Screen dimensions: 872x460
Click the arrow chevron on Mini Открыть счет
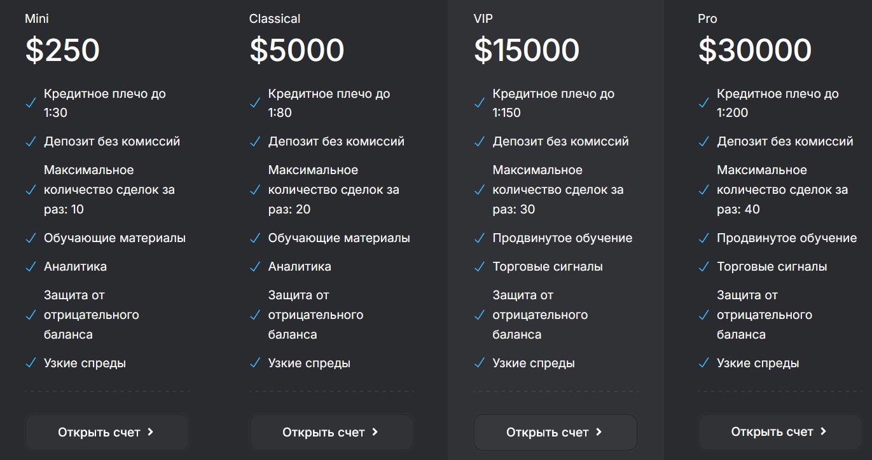[x=151, y=432]
